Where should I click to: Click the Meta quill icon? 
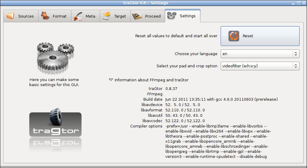click(78, 16)
